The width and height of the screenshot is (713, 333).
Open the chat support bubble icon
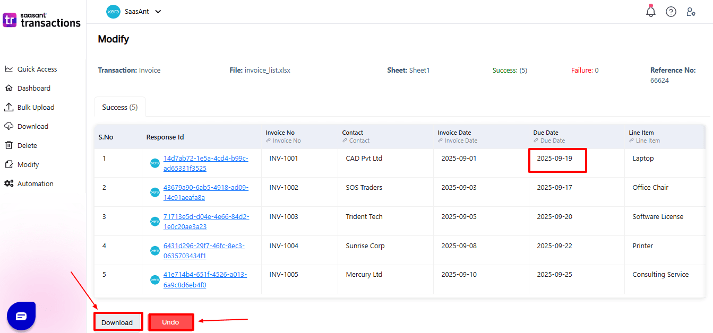21,316
